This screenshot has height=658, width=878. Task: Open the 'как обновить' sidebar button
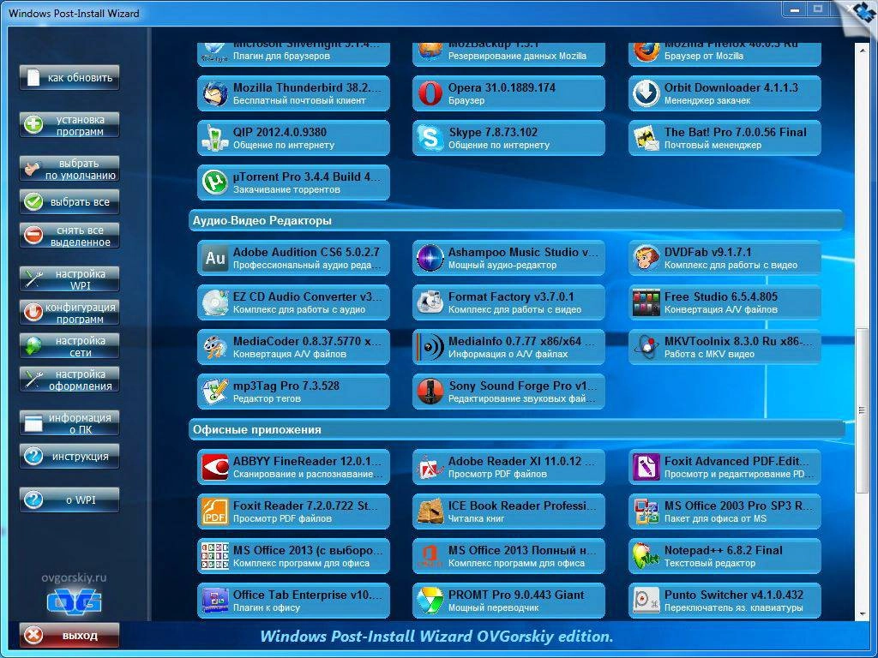(69, 78)
